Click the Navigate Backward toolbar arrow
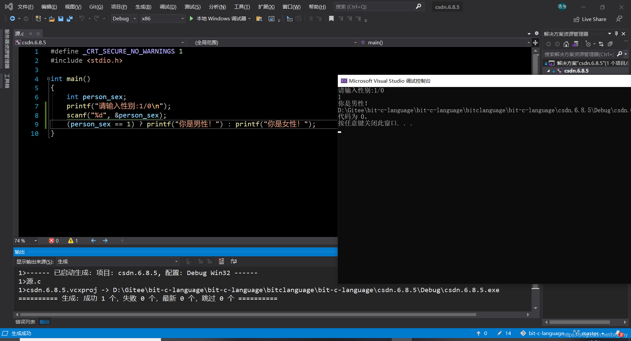This screenshot has height=341, width=631. click(x=12, y=19)
